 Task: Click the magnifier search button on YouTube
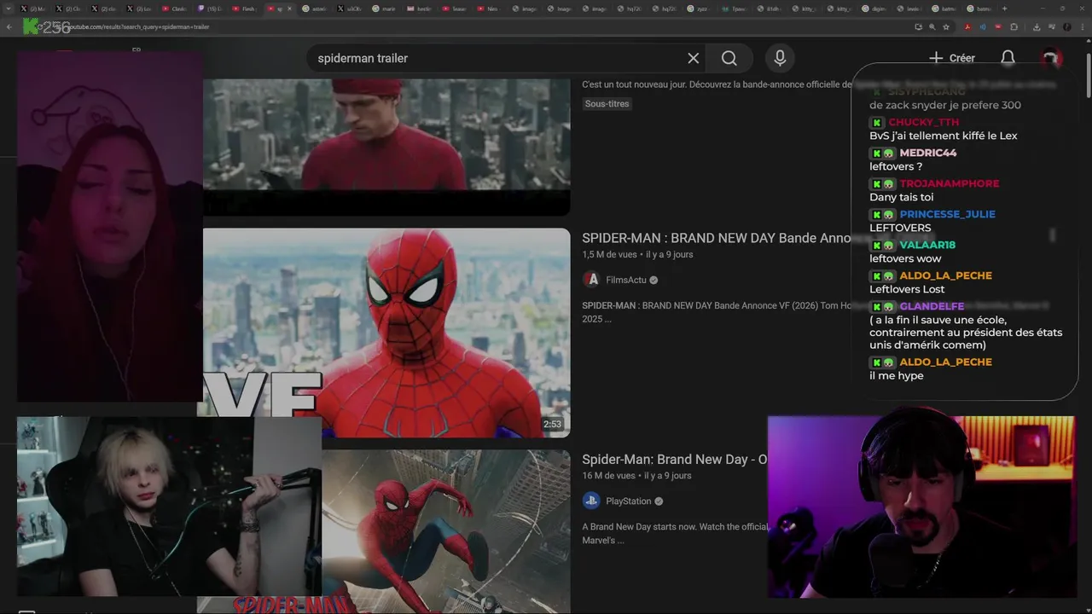729,58
